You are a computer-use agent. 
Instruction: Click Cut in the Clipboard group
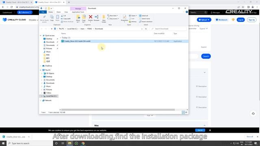63,16
